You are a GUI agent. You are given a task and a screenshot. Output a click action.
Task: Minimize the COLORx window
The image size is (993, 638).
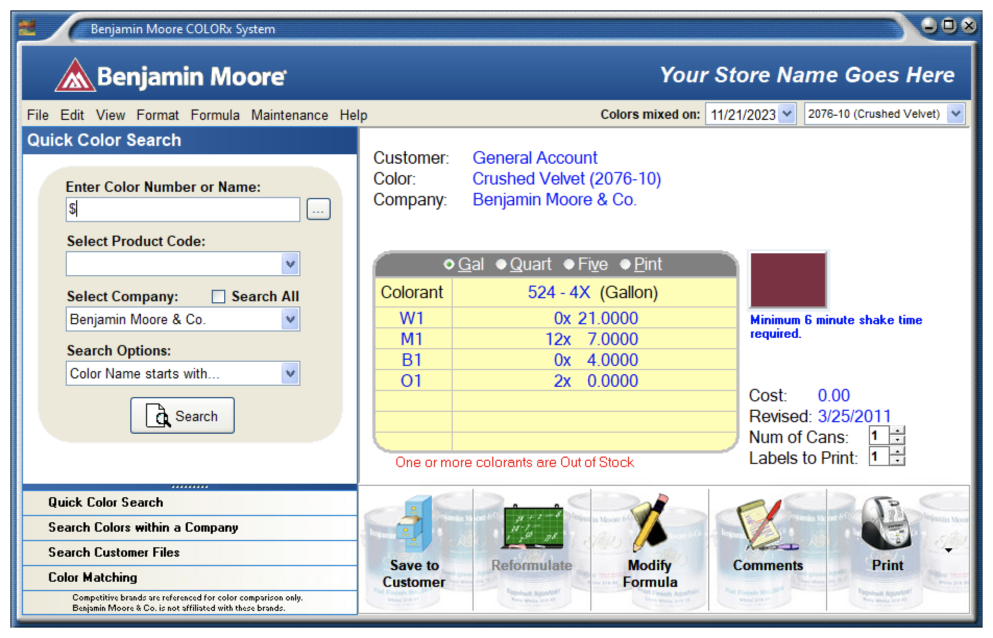pyautogui.click(x=929, y=25)
